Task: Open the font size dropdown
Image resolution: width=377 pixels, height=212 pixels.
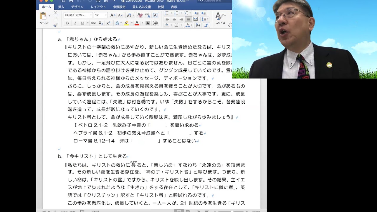Action: pyautogui.click(x=105, y=15)
